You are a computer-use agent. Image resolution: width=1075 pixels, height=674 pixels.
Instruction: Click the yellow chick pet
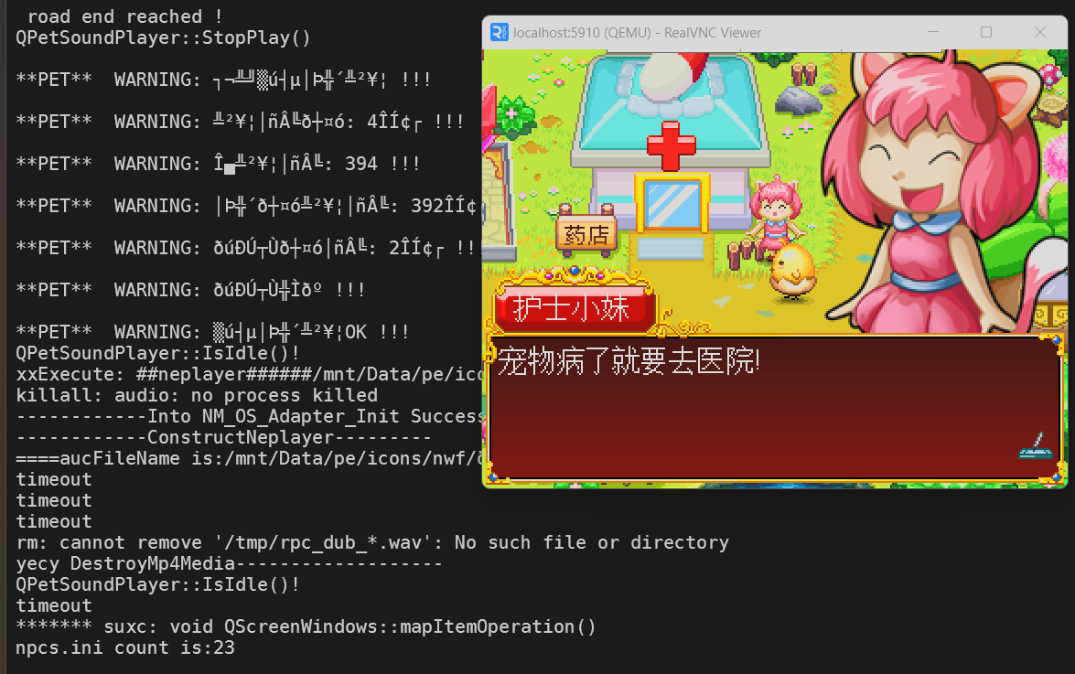click(793, 273)
